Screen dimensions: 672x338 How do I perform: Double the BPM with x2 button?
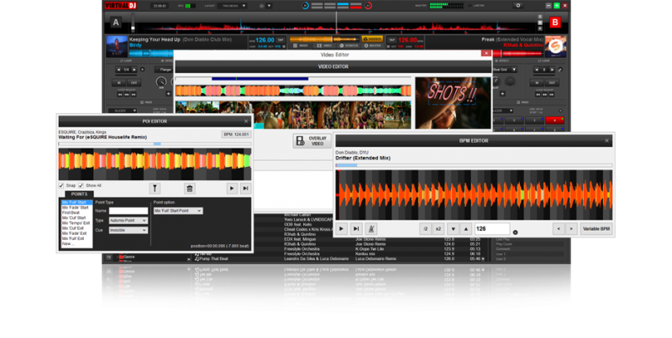438,229
